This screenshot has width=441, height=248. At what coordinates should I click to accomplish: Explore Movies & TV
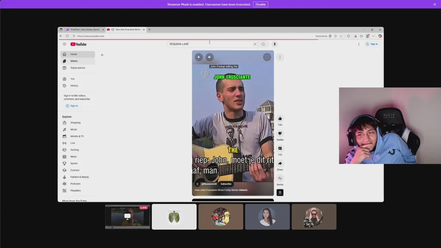(x=78, y=136)
